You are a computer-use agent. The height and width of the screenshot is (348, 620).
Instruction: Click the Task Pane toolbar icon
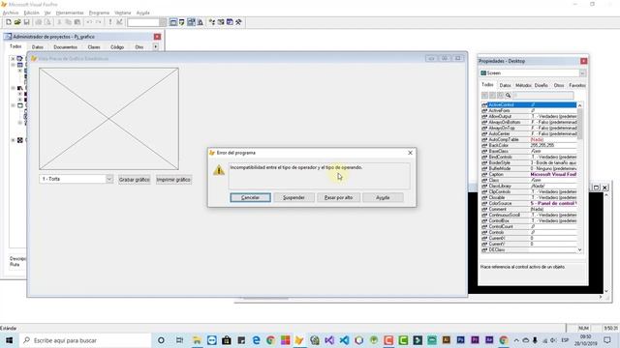pyautogui.click(x=230, y=22)
